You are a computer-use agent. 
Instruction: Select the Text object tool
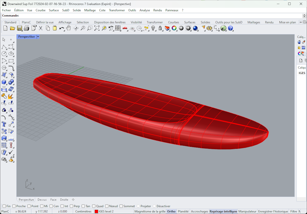click(4, 124)
